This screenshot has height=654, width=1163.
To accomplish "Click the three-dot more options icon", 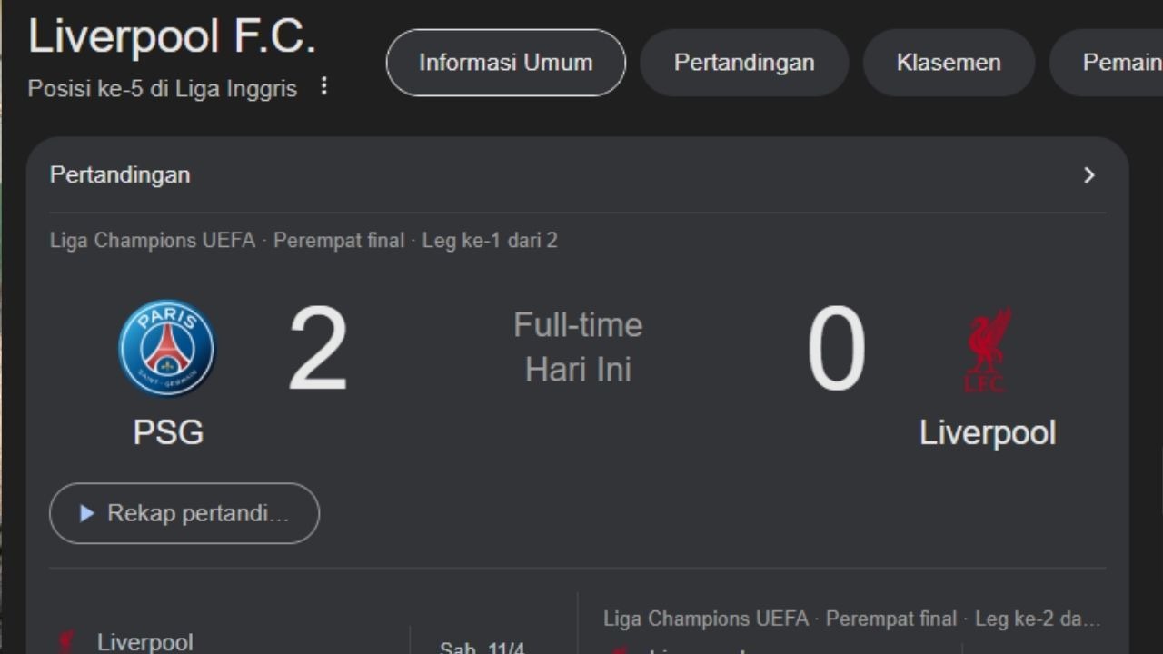I will click(x=324, y=87).
